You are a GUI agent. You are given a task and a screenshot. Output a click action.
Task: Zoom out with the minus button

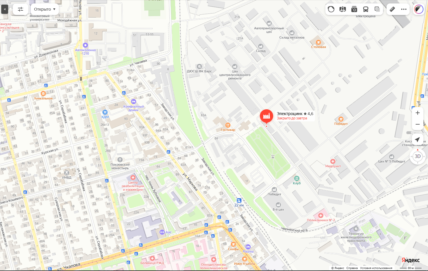tap(417, 124)
